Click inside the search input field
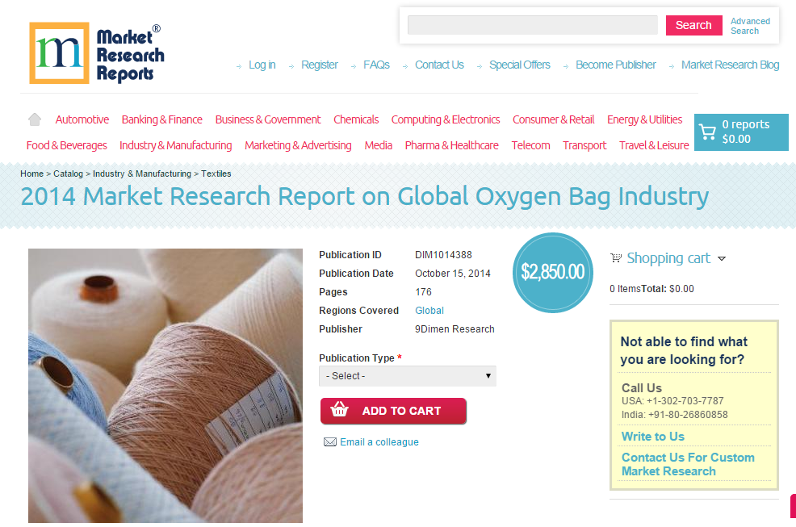This screenshot has width=796, height=527. coord(532,25)
